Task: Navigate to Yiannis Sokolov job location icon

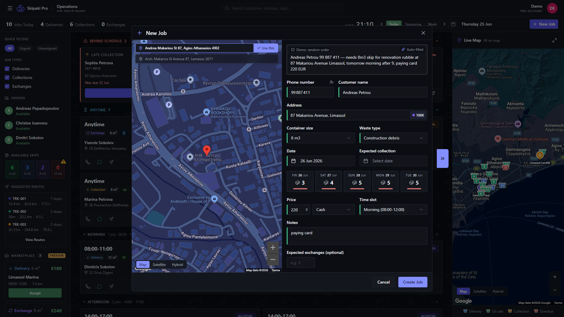Action: click(x=111, y=162)
